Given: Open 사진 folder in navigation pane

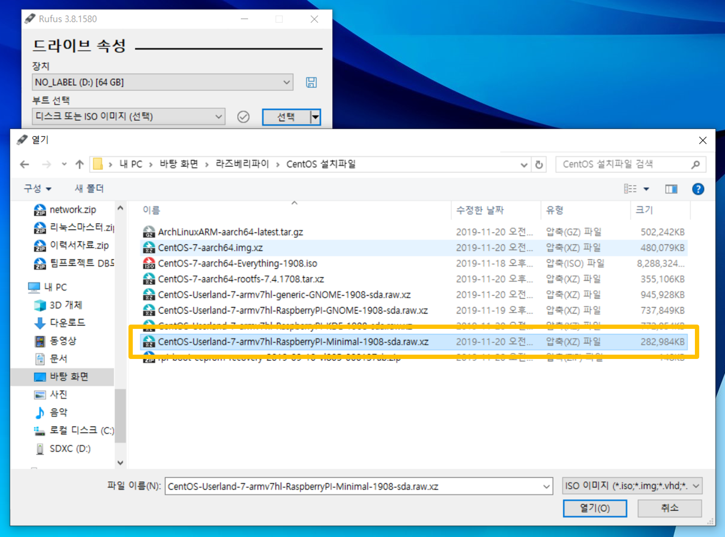Looking at the screenshot, I should 51,394.
